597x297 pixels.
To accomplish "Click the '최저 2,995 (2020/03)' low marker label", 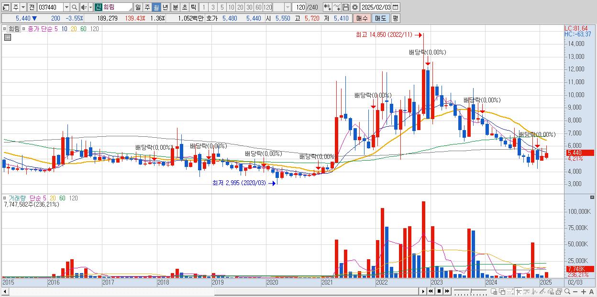I will 239,183.
